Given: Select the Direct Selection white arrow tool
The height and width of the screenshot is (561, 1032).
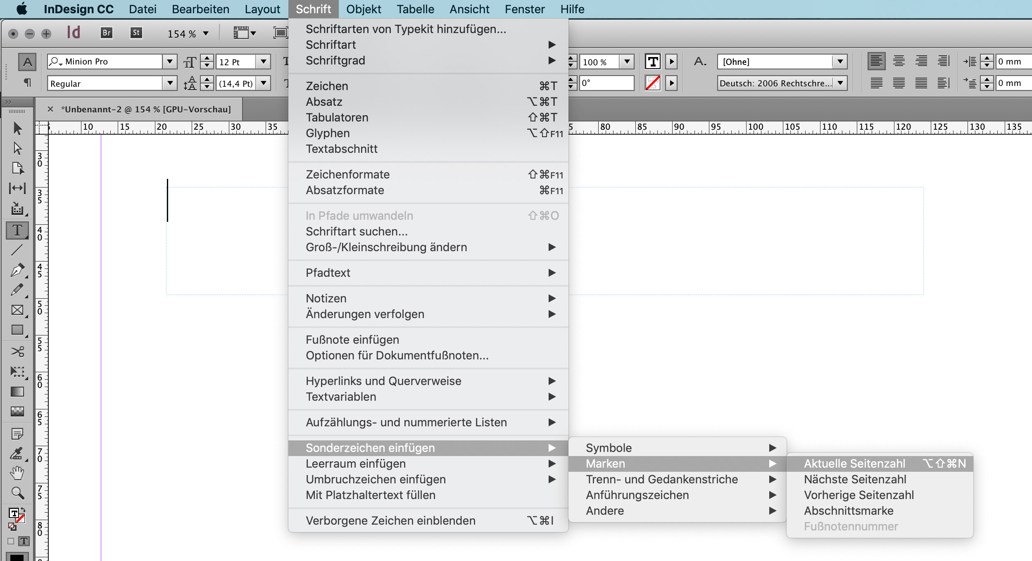Looking at the screenshot, I should click(17, 148).
